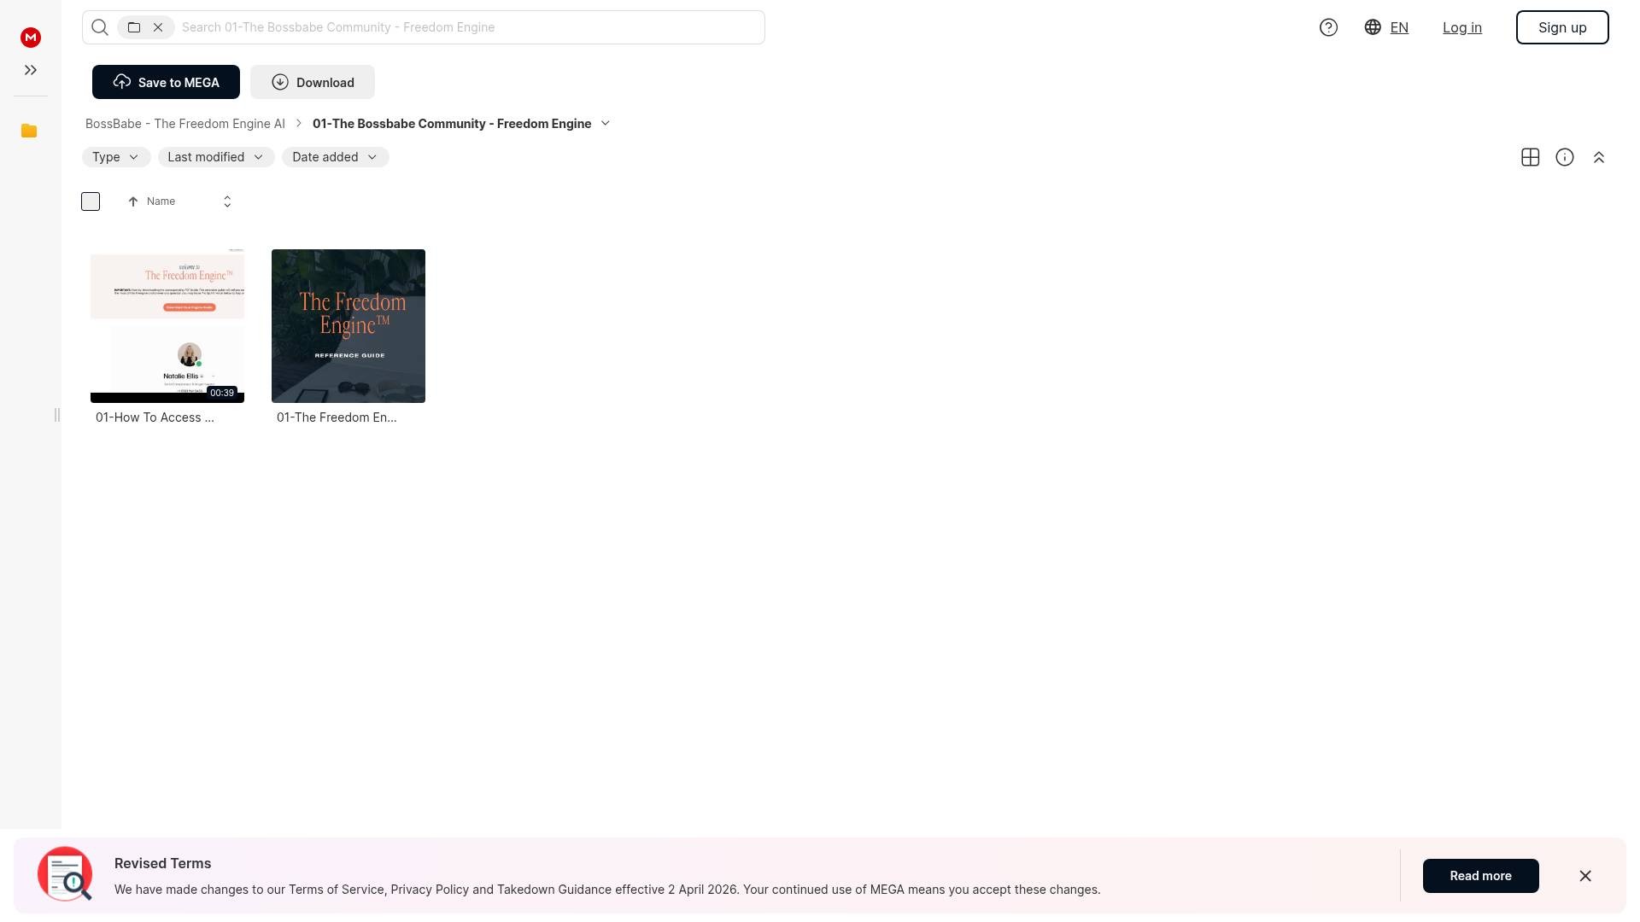Open the 01-How To Access video thumbnail
This screenshot has width=1640, height=922.
[x=167, y=325]
